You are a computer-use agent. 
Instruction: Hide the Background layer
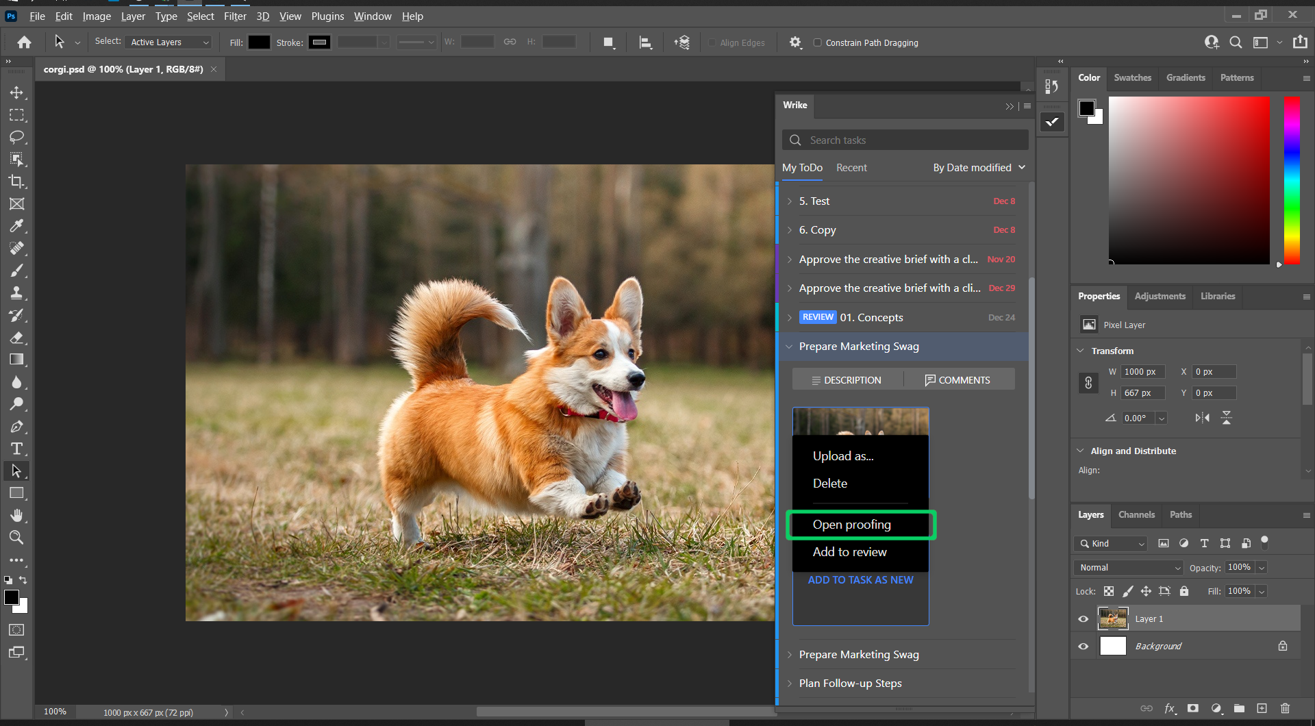[1084, 646]
